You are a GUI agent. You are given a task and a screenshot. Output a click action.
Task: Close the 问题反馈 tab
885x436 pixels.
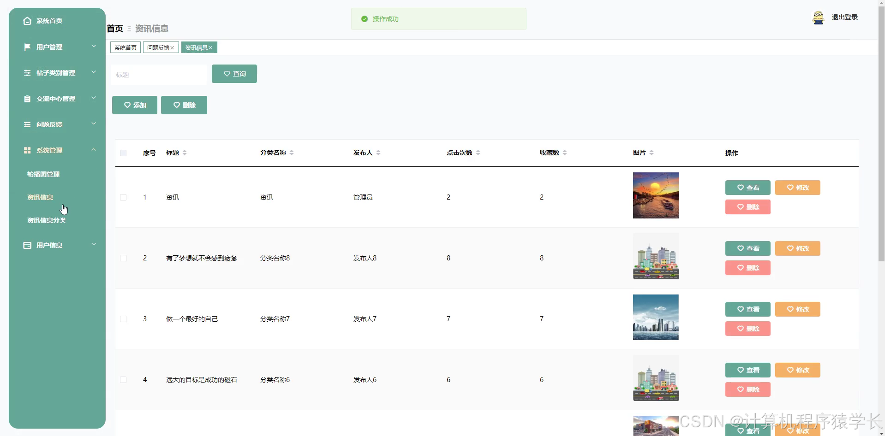(172, 48)
